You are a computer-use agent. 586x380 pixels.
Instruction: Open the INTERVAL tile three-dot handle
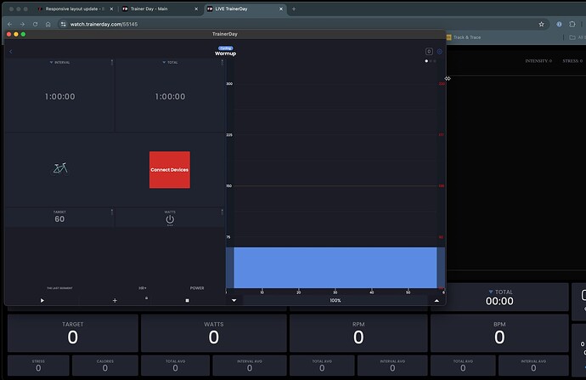tap(112, 62)
